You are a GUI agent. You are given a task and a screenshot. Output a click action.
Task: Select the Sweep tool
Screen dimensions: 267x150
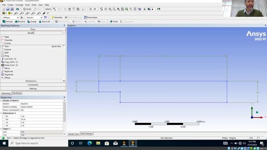click(32, 22)
